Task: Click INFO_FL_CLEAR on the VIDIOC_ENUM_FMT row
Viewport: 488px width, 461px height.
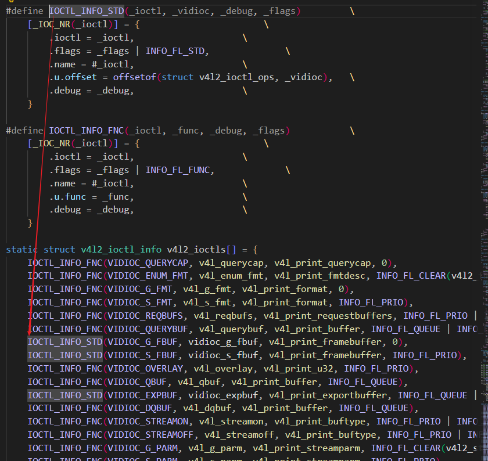Action: coord(411,276)
